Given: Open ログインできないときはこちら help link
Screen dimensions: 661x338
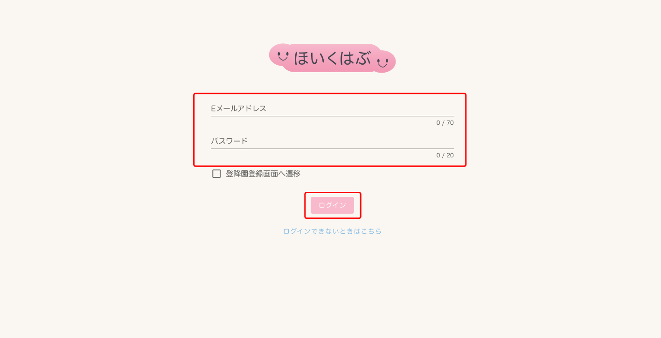Looking at the screenshot, I should pos(332,231).
